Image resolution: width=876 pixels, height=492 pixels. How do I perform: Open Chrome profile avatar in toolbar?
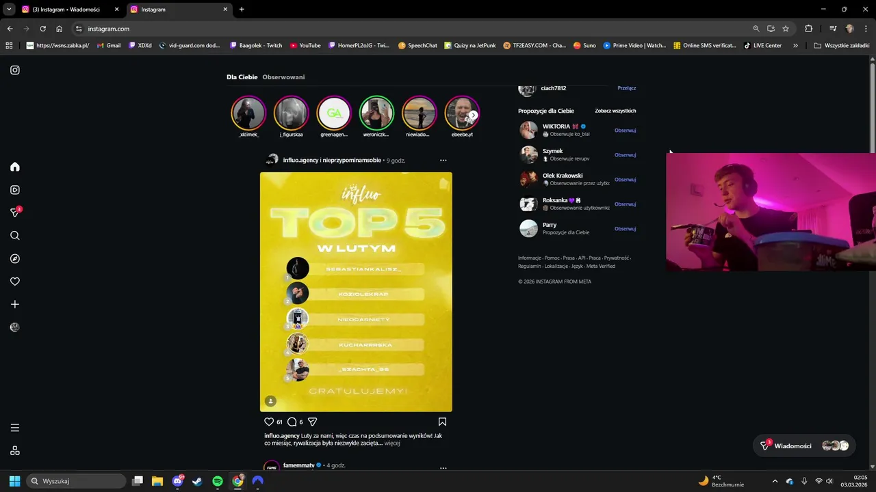tap(849, 29)
